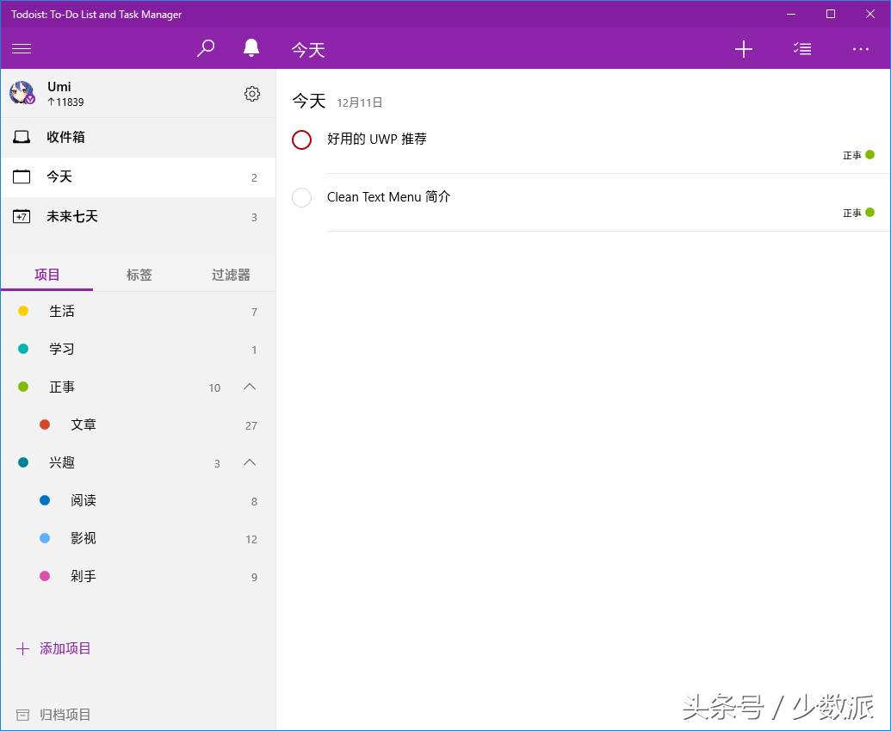891x731 pixels.
Task: Click the count 27 beside 文章
Action: [251, 425]
